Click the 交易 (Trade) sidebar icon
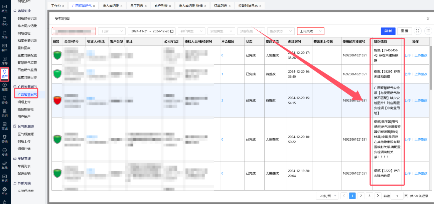 (x=4, y=34)
